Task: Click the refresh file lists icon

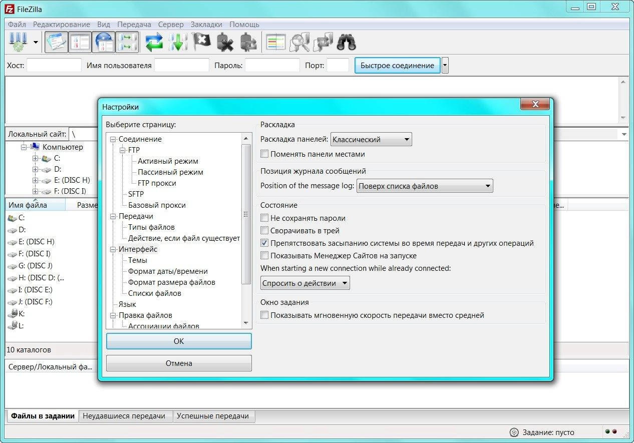Action: click(154, 42)
